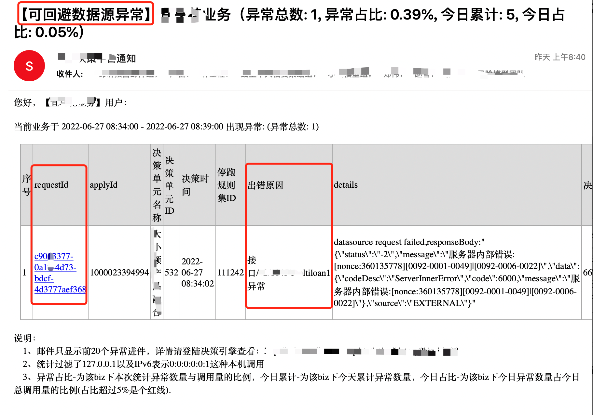The height and width of the screenshot is (415, 593).
Task: Click note 2 about 127.0.0.1 filtering
Action: click(143, 364)
